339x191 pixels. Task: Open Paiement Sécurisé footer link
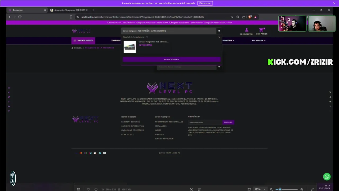tap(131, 122)
